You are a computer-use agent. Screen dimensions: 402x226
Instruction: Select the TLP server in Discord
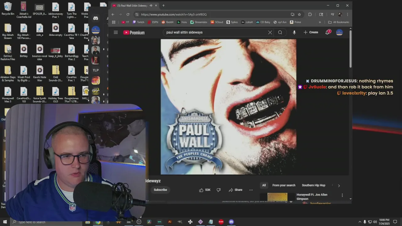click(x=96, y=70)
